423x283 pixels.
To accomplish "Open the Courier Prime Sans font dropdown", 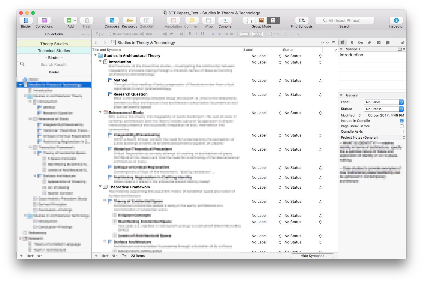I will pyautogui.click(x=126, y=34).
